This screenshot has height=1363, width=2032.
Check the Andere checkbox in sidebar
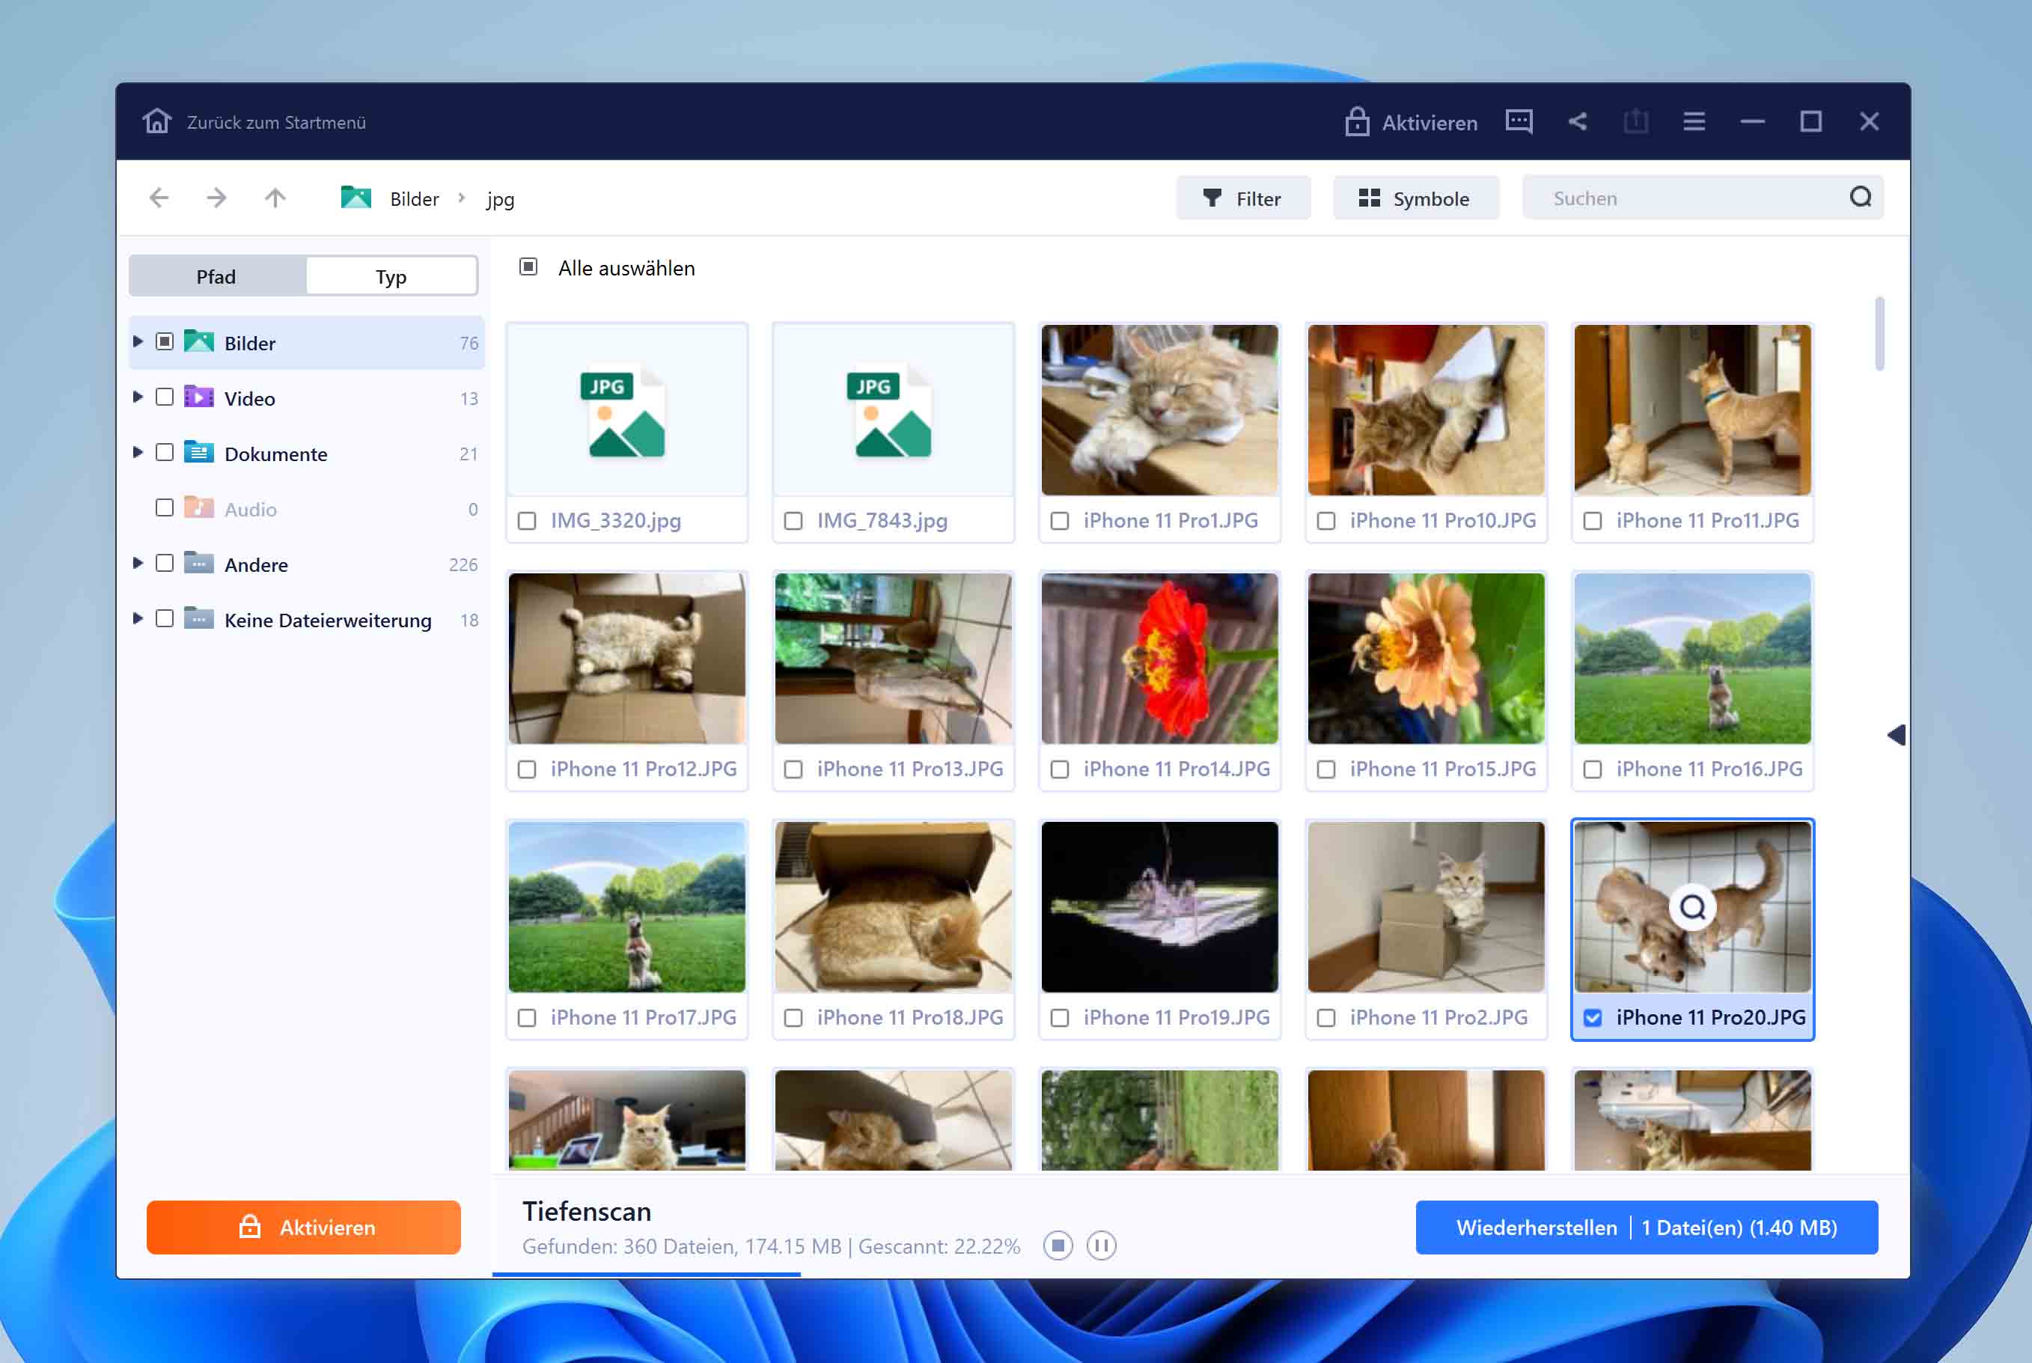(164, 564)
